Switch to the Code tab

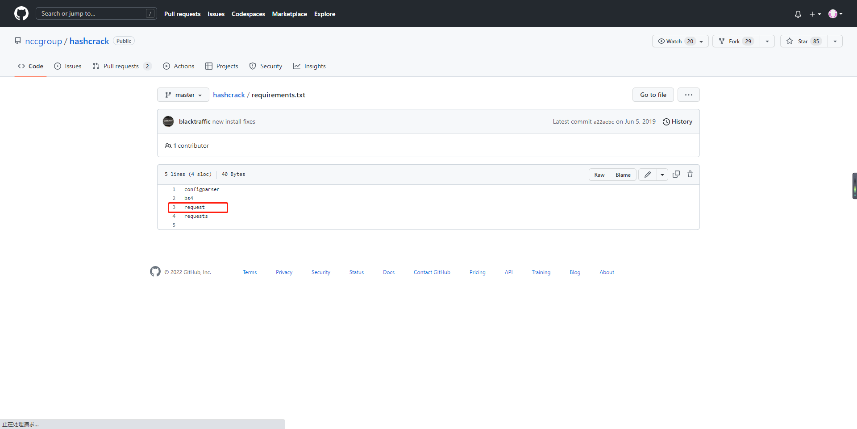pos(30,66)
